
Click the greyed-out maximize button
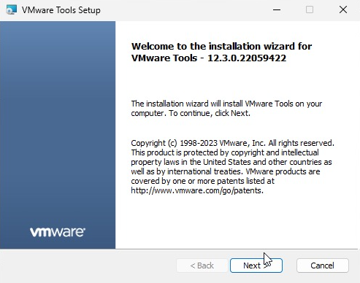[310, 10]
